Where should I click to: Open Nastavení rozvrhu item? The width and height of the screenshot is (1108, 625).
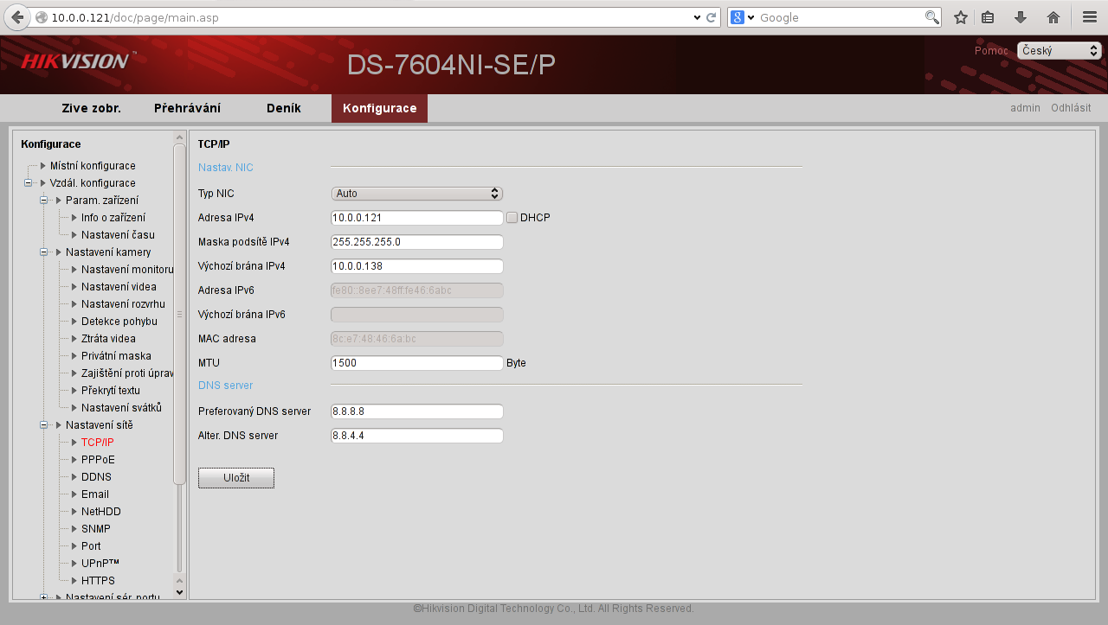click(x=123, y=304)
